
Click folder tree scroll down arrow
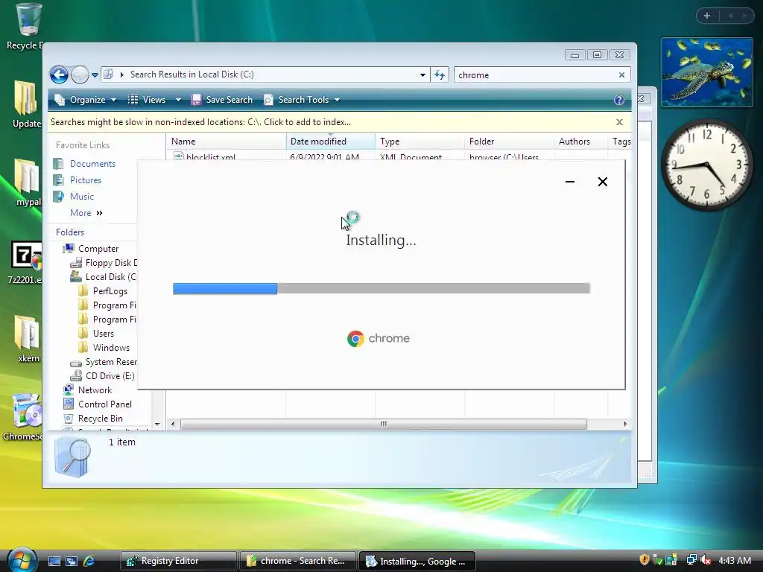coord(157,424)
